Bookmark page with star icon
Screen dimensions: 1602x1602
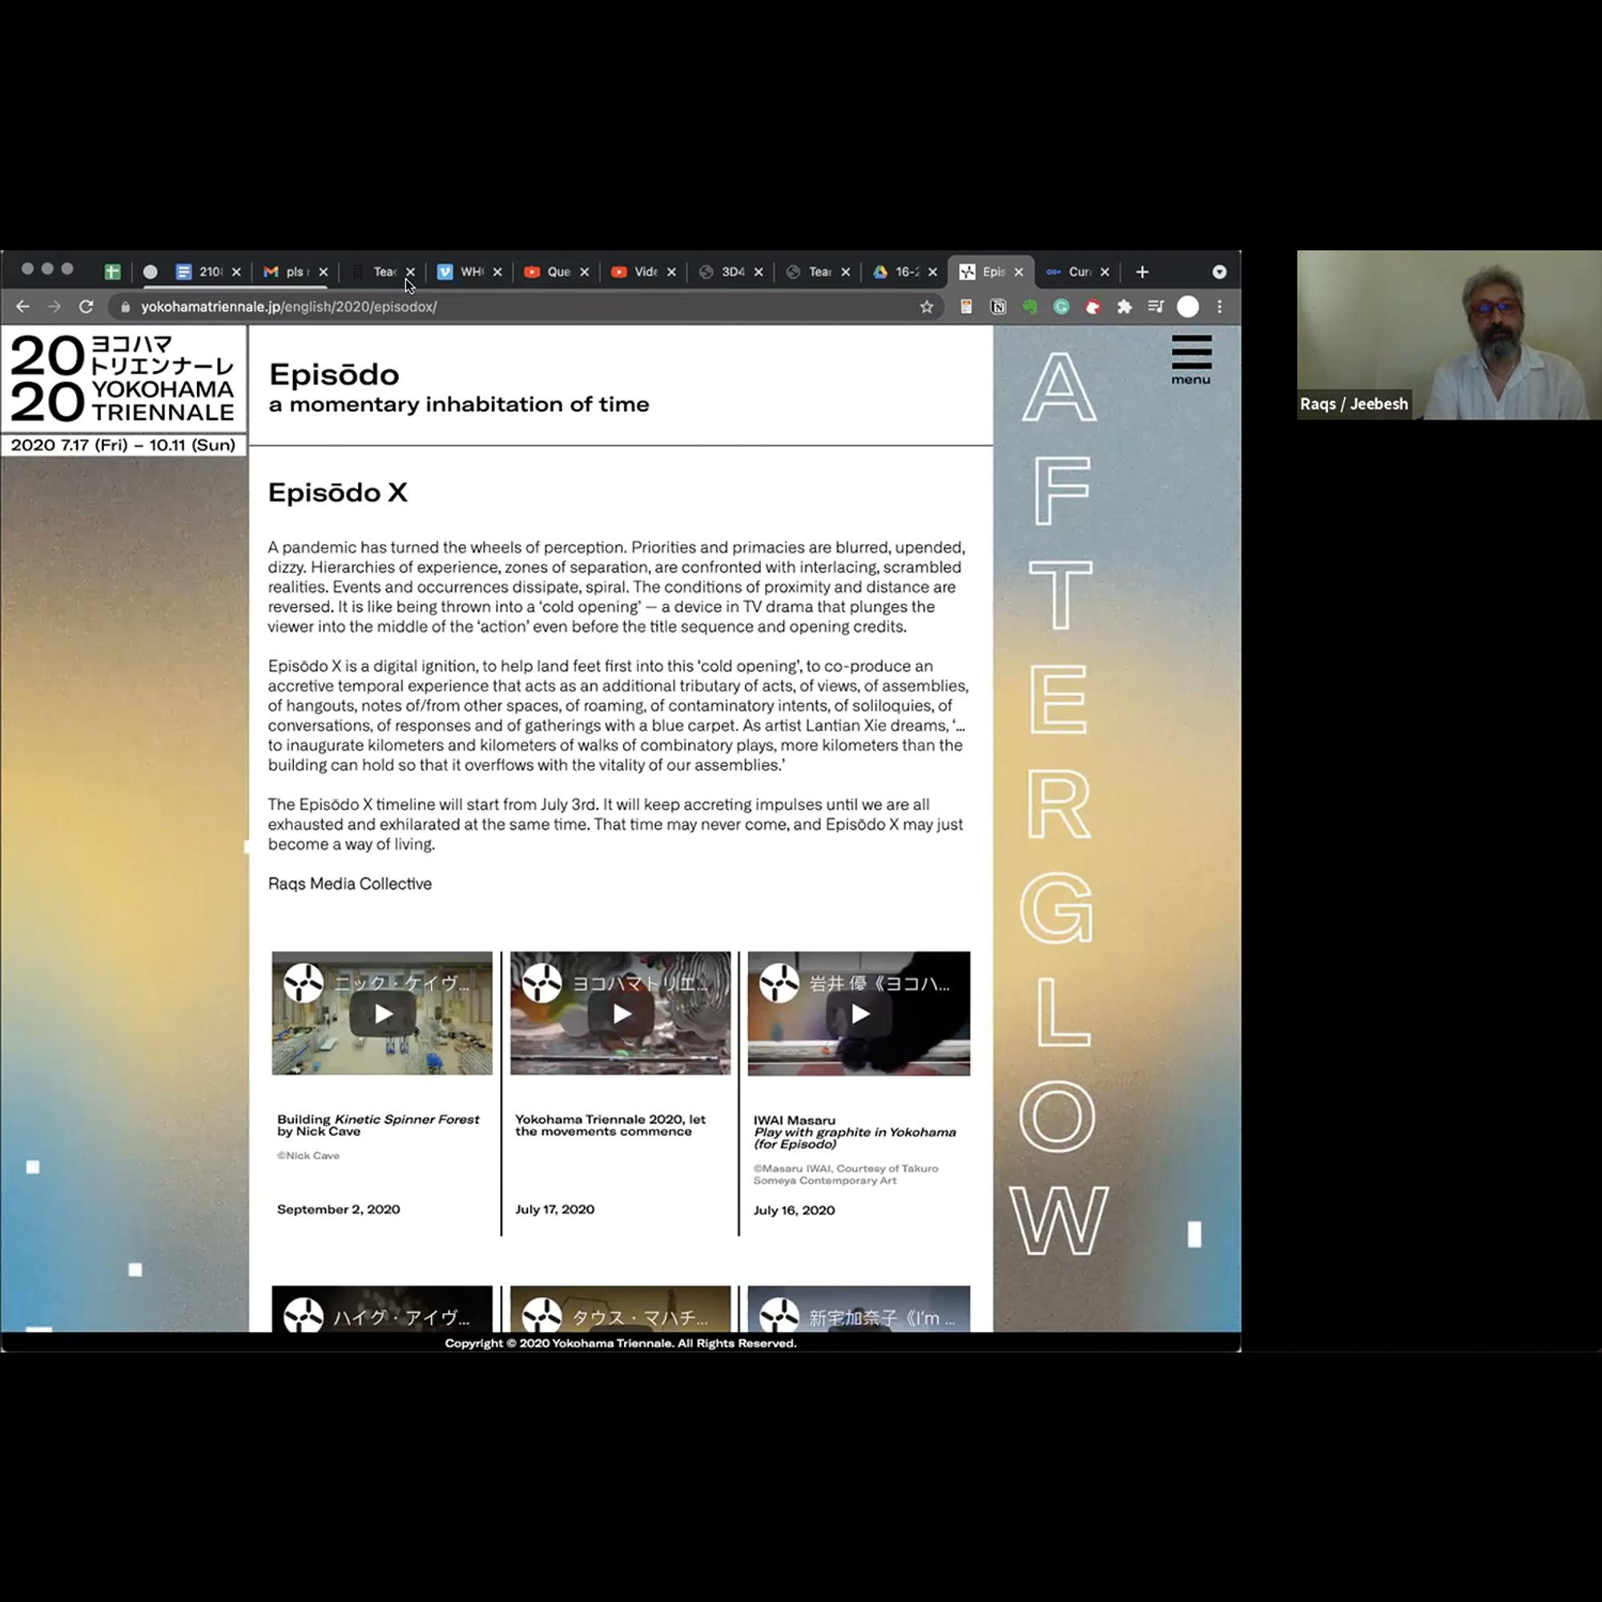click(926, 307)
